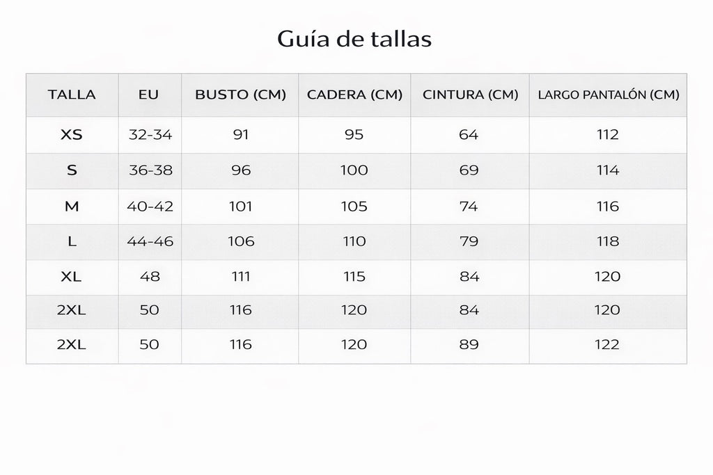Click the EU column header
Screen dimensions: 713x475
pyautogui.click(x=149, y=95)
